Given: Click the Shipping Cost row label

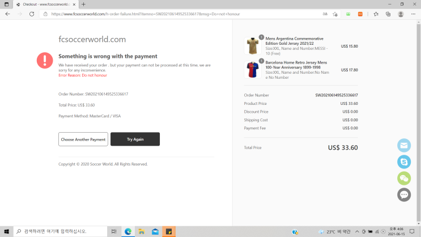Looking at the screenshot, I should tap(256, 120).
